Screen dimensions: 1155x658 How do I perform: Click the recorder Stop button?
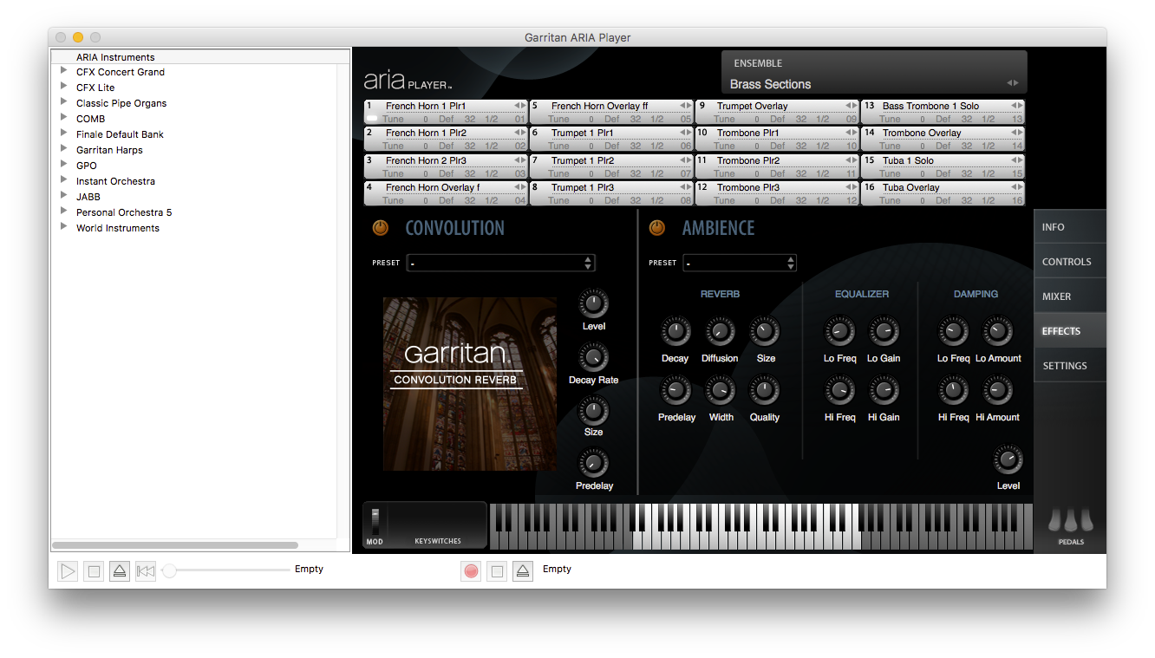click(497, 571)
